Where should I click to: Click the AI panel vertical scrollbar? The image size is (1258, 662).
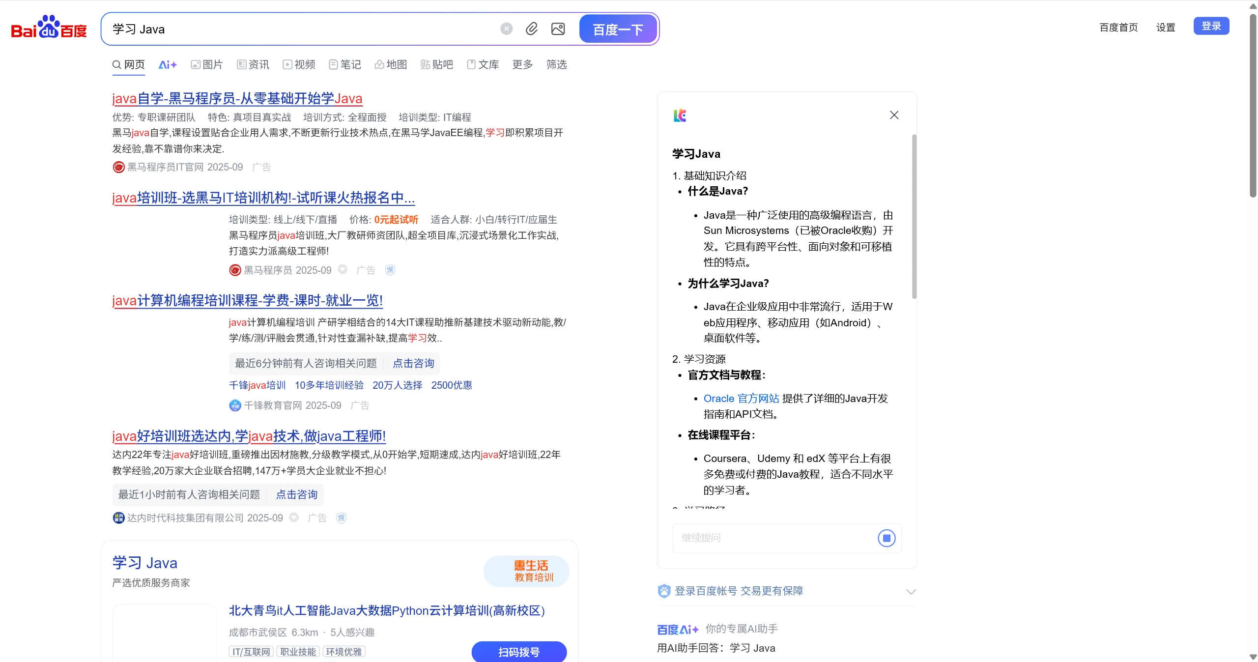click(914, 216)
